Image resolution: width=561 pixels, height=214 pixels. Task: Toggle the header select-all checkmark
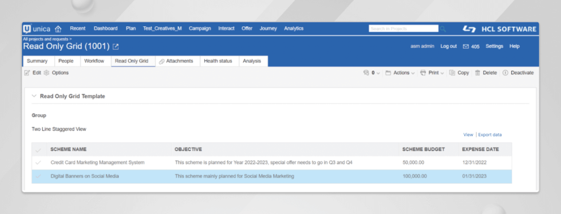tap(38, 150)
